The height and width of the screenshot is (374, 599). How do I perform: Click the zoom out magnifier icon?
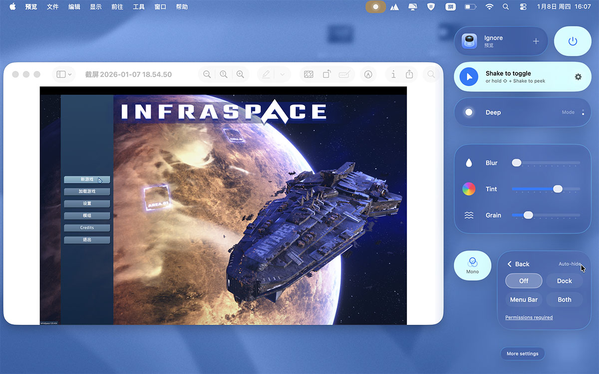pos(207,74)
